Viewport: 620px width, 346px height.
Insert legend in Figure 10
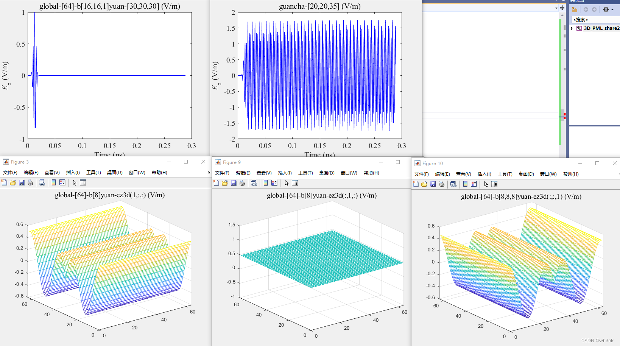coord(474,184)
